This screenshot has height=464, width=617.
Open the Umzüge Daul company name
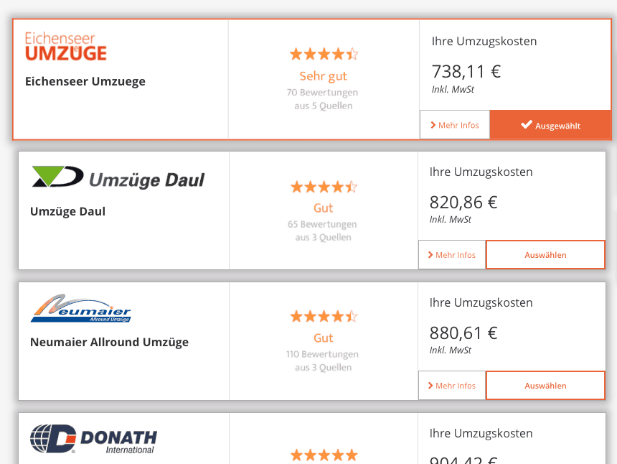pyautogui.click(x=67, y=211)
